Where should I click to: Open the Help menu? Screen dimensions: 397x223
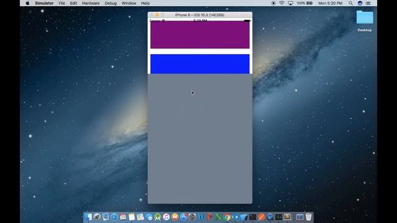click(145, 3)
